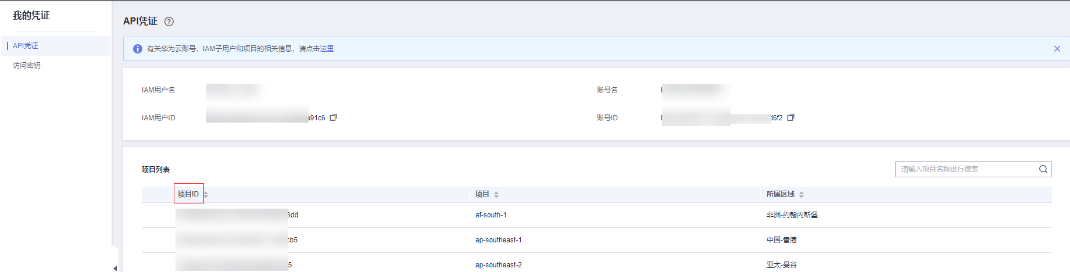Click the search magnifier icon
Viewport: 1070px width, 272px height.
(1043, 169)
